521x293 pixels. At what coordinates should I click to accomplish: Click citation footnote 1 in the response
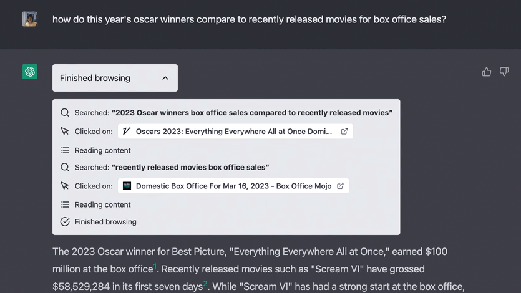click(155, 266)
